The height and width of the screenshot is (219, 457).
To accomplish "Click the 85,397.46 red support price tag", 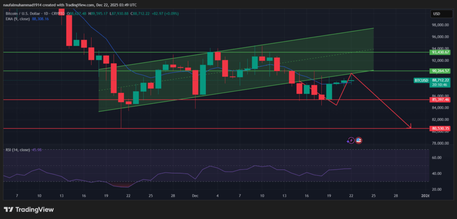I will click(x=439, y=100).
